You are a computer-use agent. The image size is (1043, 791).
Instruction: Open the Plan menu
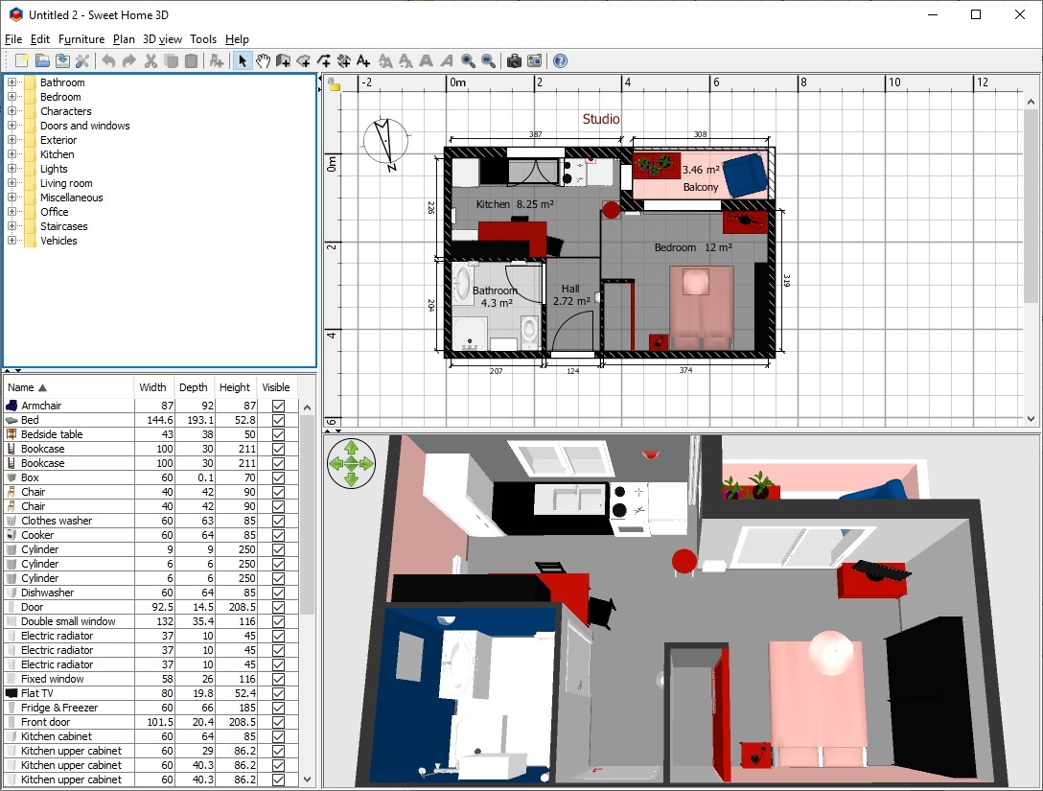pyautogui.click(x=124, y=39)
